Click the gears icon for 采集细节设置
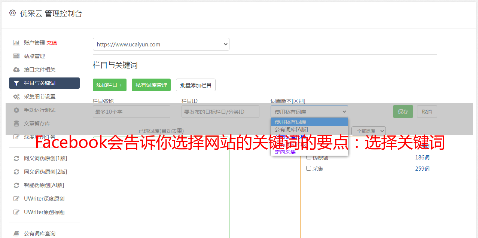Image resolution: width=478 pixels, height=238 pixels. pyautogui.click(x=16, y=97)
